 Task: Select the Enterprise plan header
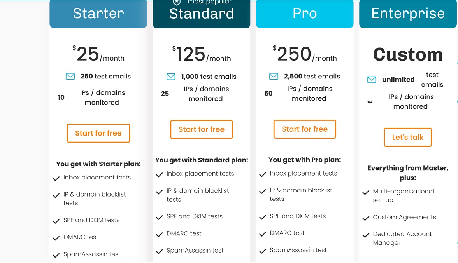[408, 14]
